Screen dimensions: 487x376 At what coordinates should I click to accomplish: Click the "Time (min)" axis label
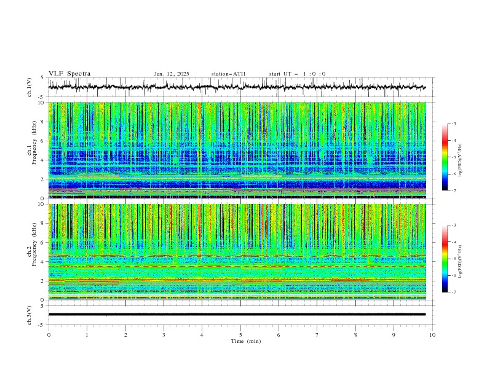tap(246, 341)
